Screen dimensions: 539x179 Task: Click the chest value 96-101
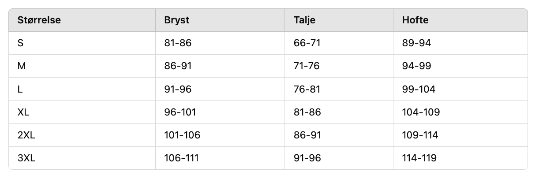(x=180, y=112)
